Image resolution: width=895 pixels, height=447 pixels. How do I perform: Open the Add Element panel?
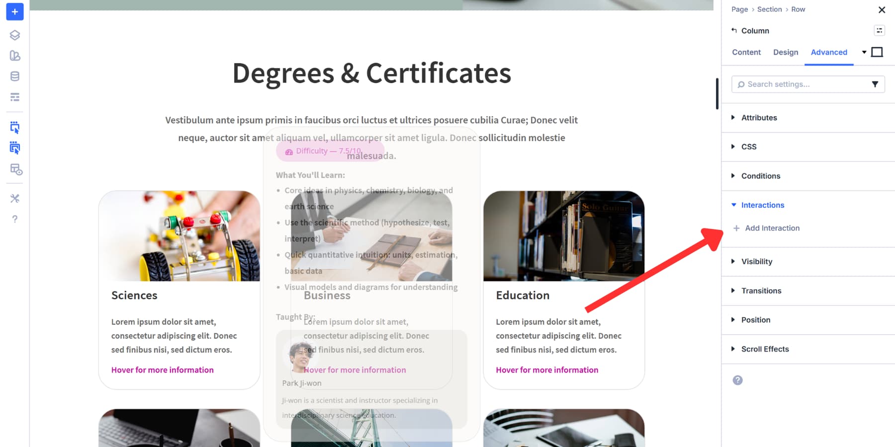[14, 12]
